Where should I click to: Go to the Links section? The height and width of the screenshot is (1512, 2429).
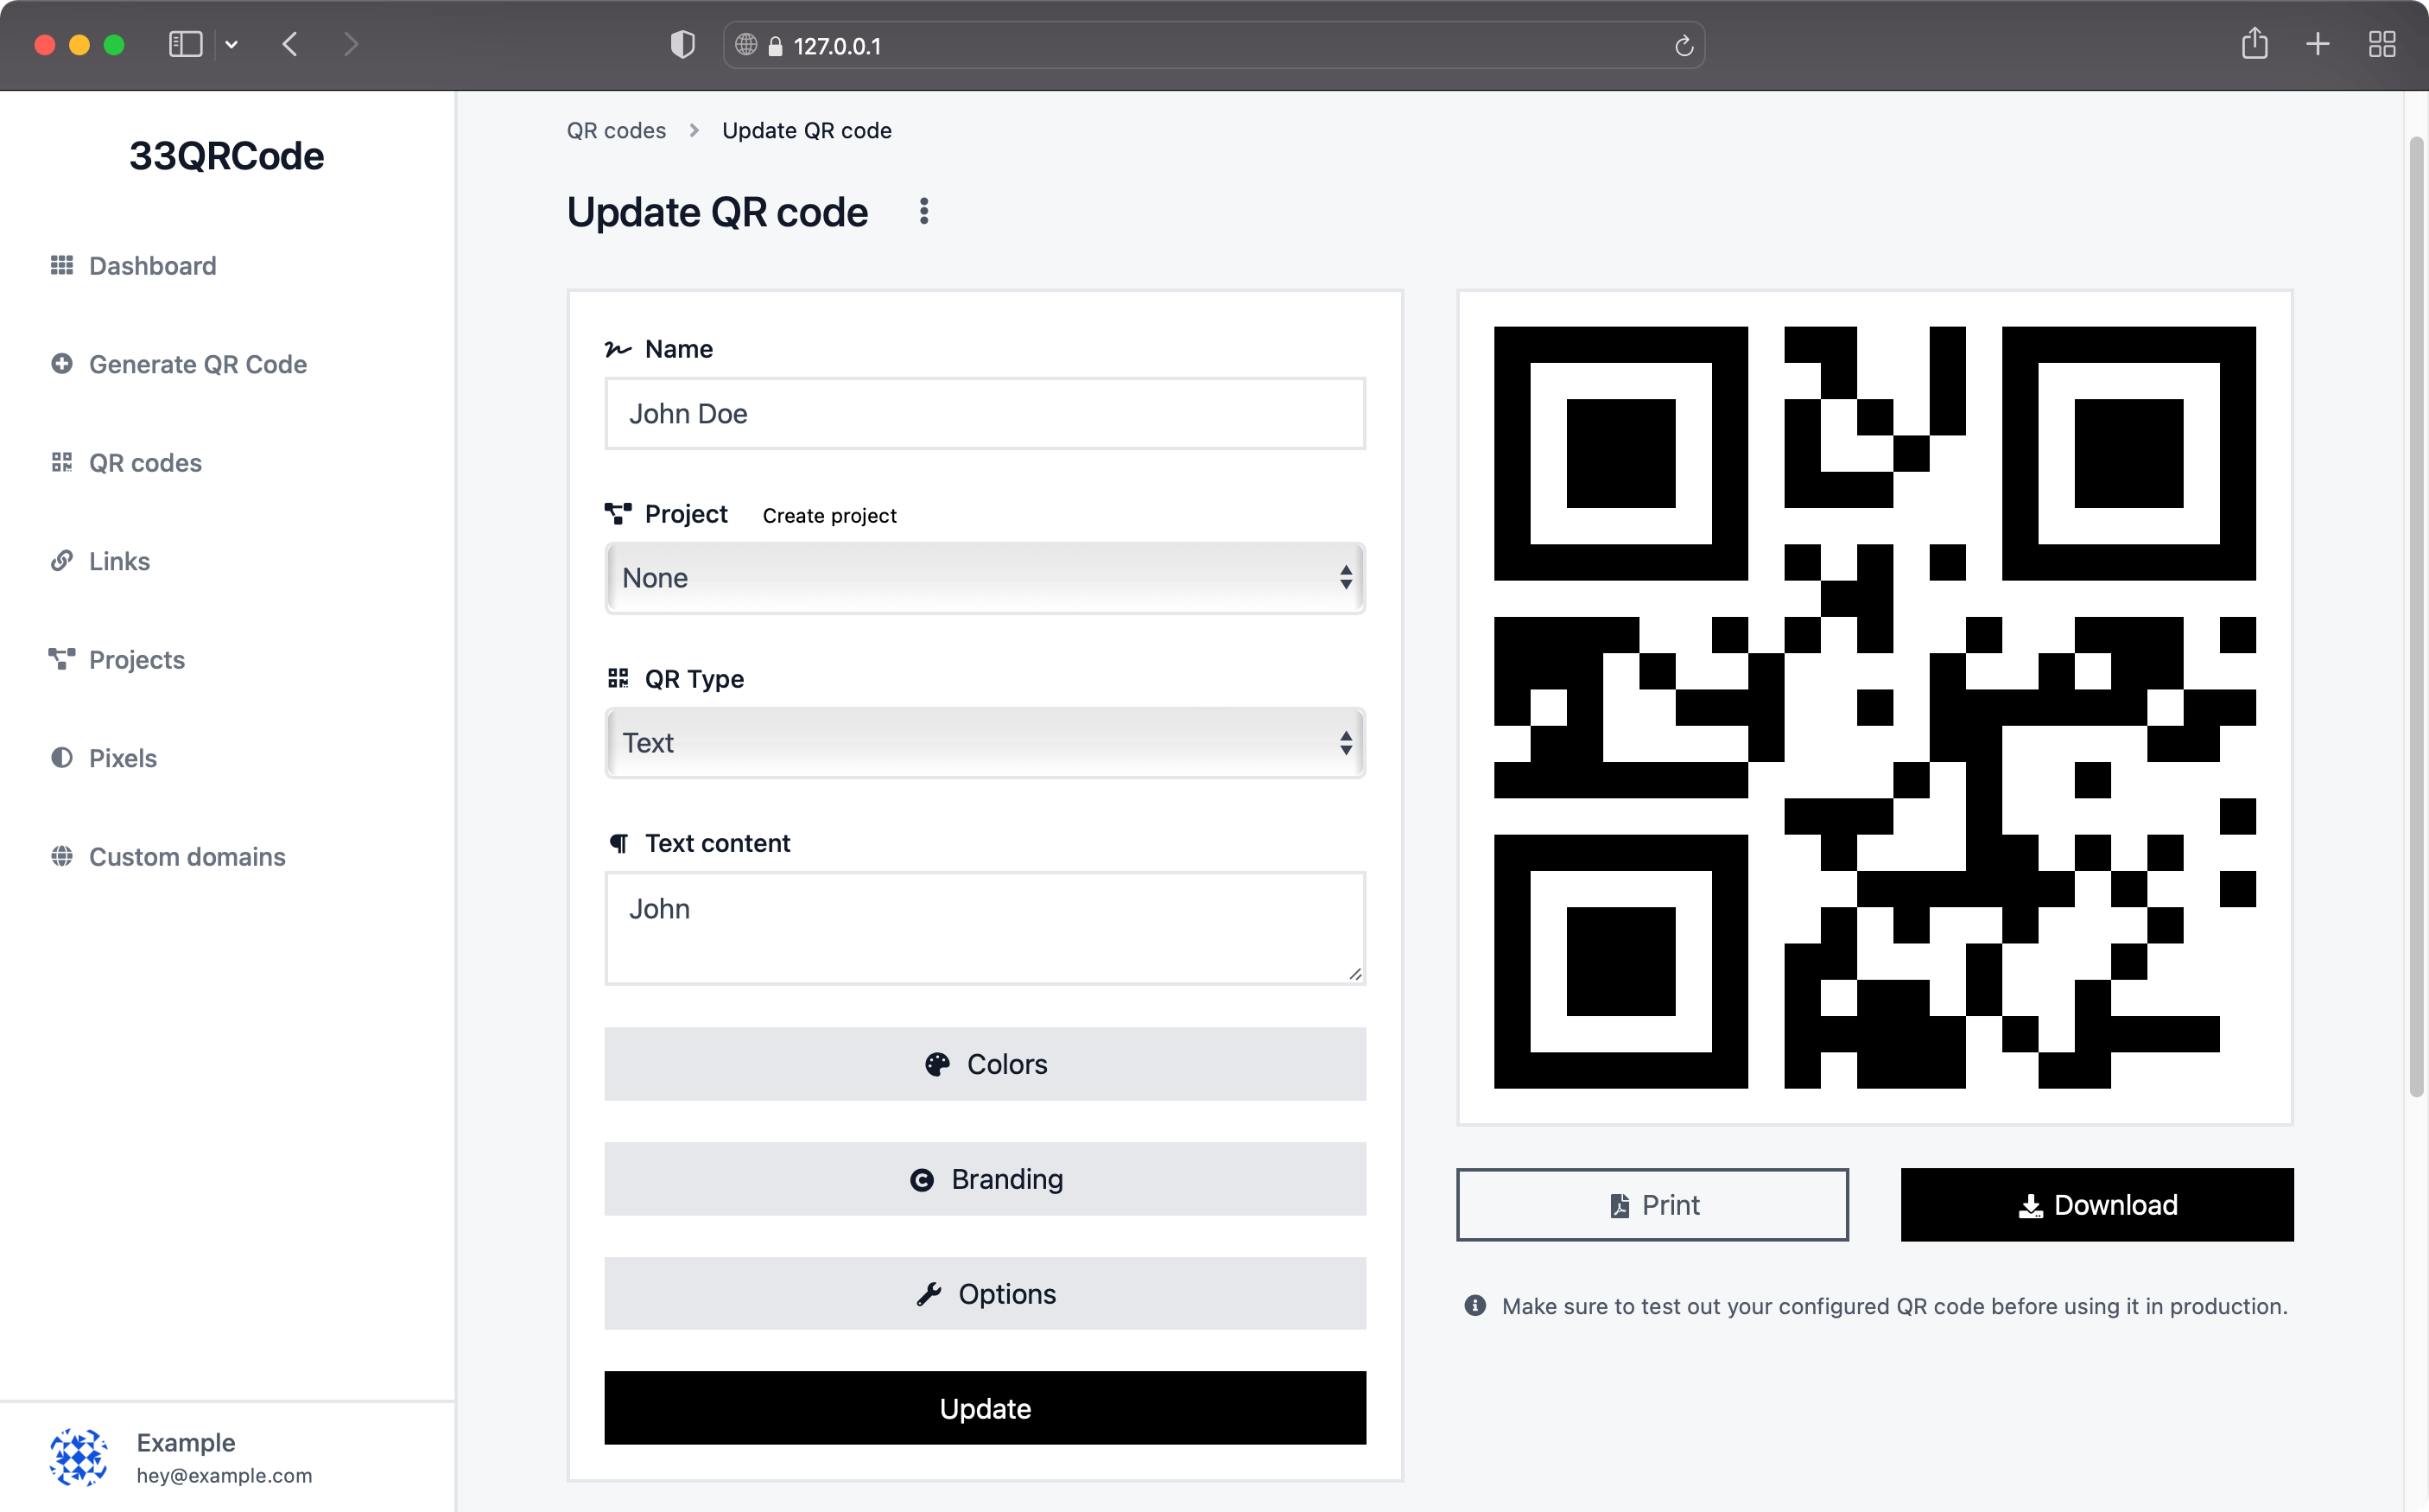pos(119,561)
